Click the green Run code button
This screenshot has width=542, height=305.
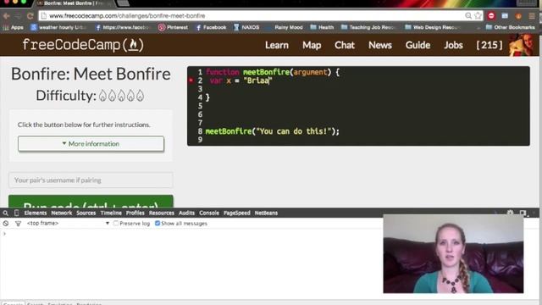pyautogui.click(x=91, y=202)
